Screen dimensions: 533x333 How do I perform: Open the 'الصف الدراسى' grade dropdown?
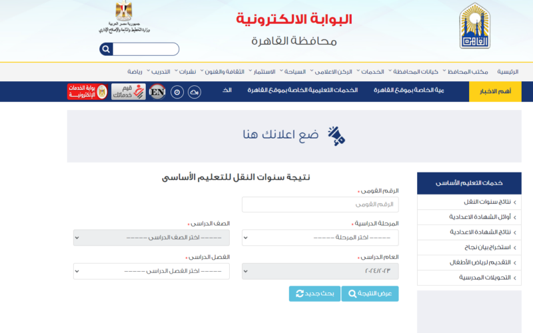[151, 238]
